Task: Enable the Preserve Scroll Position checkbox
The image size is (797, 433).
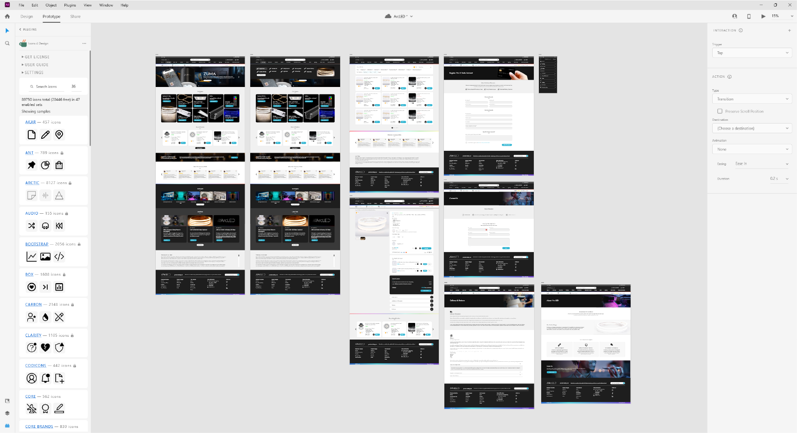Action: [720, 111]
